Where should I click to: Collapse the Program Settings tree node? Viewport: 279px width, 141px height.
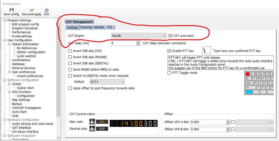tap(5, 20)
